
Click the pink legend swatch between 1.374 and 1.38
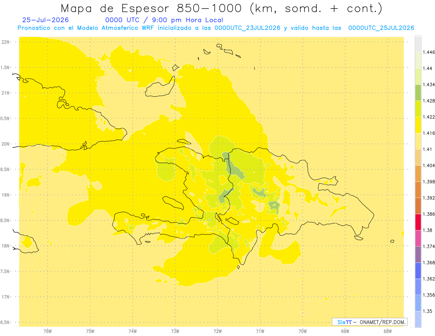tap(418, 238)
